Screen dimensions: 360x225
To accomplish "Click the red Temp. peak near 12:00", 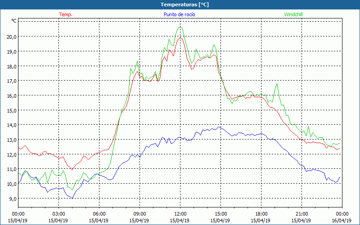I will point(180,38).
